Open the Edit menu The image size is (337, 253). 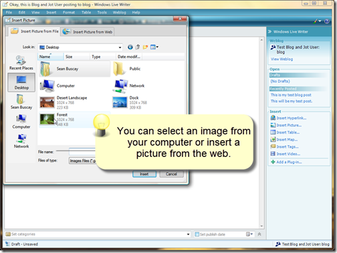pyautogui.click(x=22, y=13)
